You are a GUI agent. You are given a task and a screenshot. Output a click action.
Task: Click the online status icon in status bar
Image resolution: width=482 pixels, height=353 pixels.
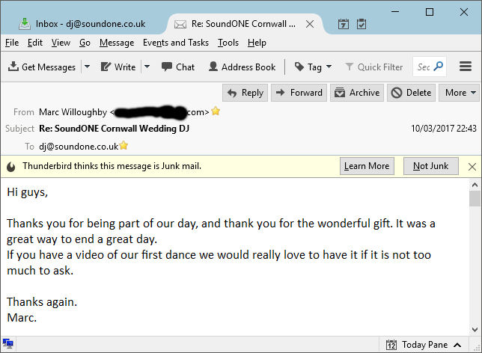[7, 343]
